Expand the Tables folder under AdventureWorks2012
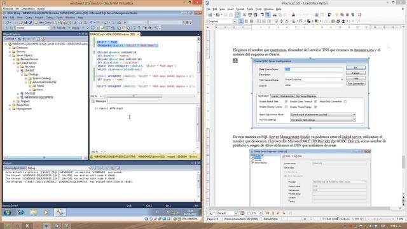 tap(30, 86)
